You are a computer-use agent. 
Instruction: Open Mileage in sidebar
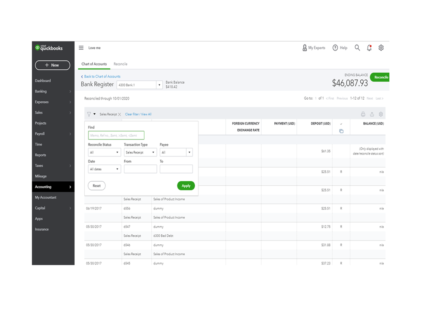click(x=40, y=176)
